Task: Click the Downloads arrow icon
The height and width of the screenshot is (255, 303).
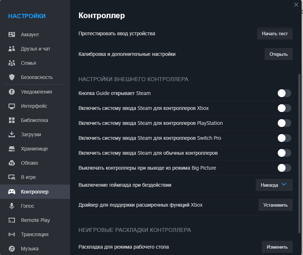Action: click(x=12, y=134)
